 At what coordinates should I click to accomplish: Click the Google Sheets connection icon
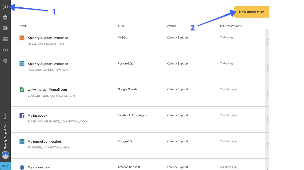(x=22, y=90)
